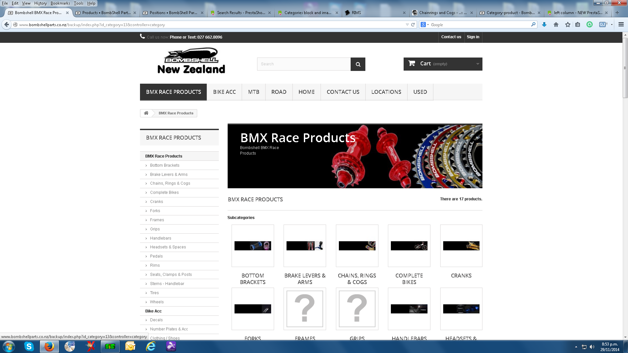Screen dimensions: 628x353
Task: Switch to the RIMS browser tab
Action: (356, 13)
